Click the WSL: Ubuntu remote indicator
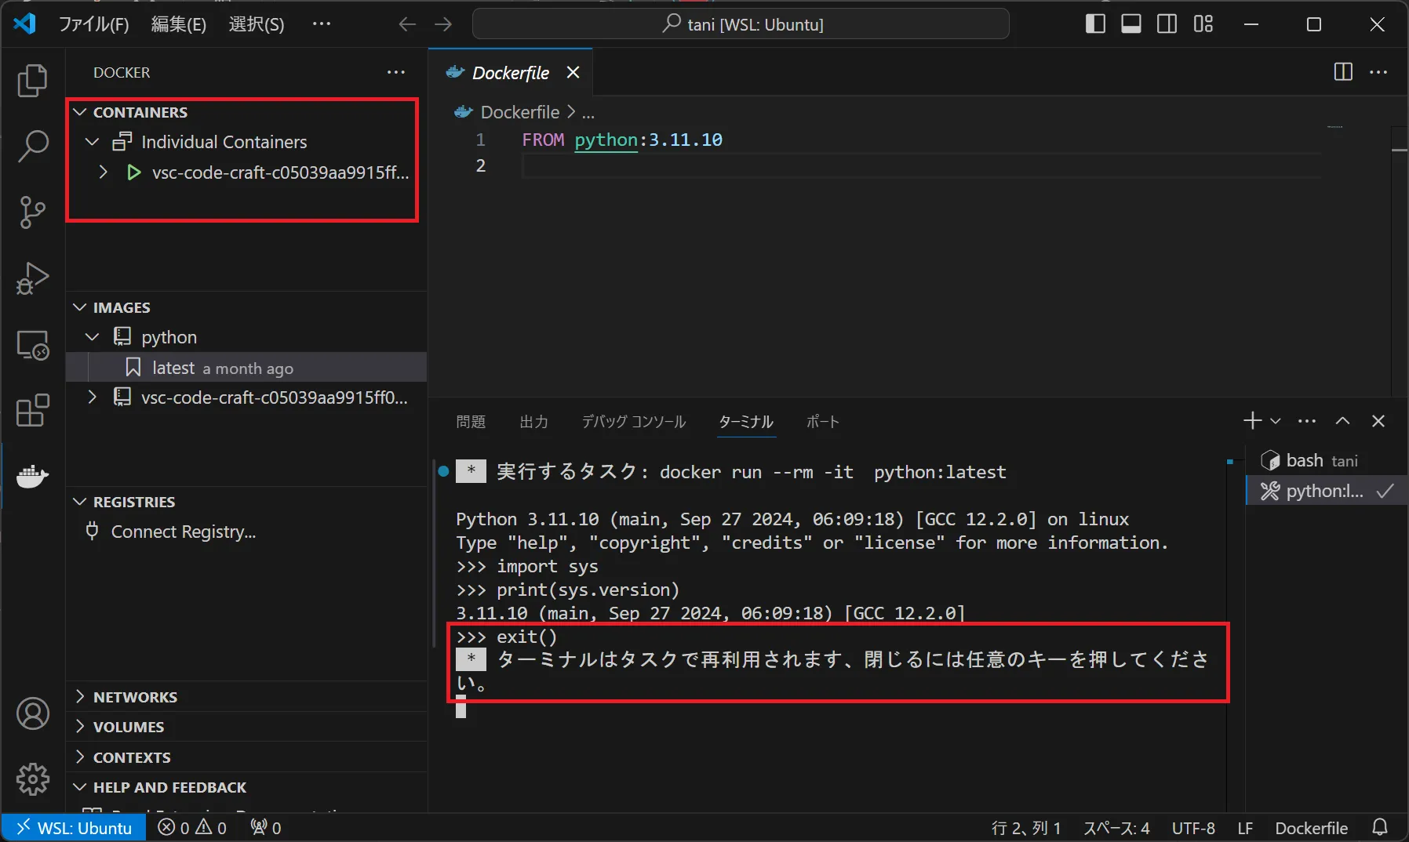The width and height of the screenshot is (1409, 842). pos(75,828)
